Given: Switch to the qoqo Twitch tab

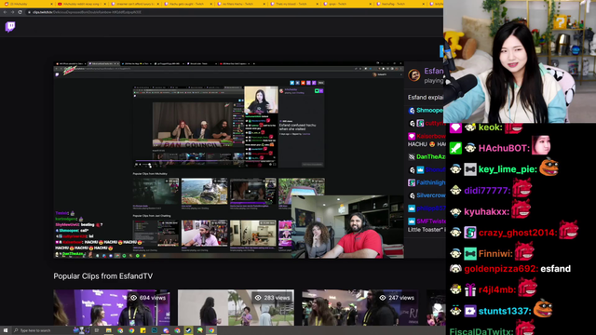Looking at the screenshot, I should [x=347, y=4].
